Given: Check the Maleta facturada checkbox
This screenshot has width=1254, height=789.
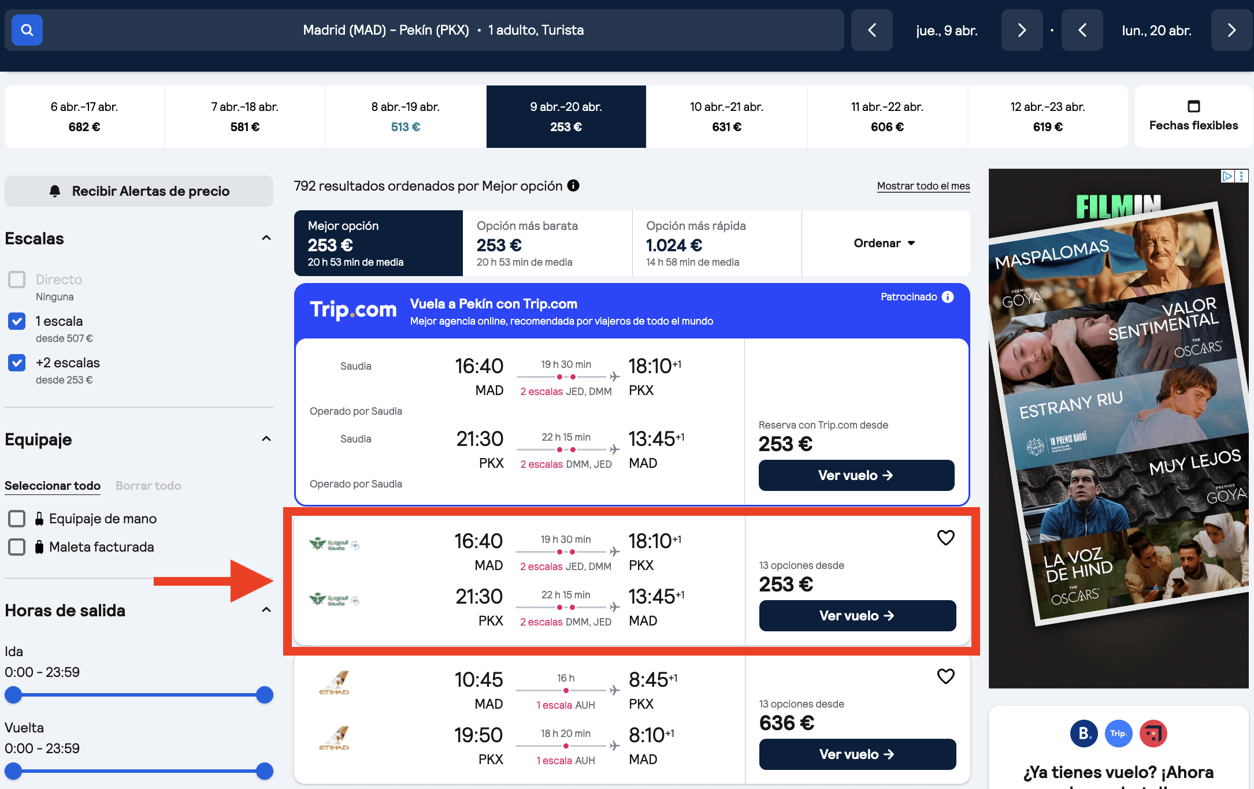Looking at the screenshot, I should (x=17, y=546).
